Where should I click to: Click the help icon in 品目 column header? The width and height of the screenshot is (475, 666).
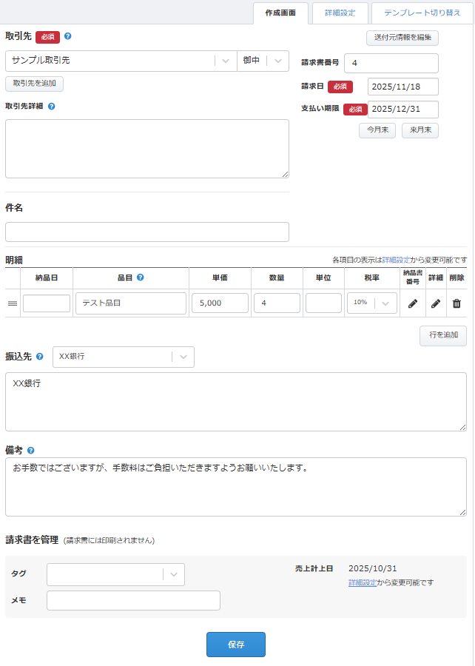pyautogui.click(x=140, y=278)
